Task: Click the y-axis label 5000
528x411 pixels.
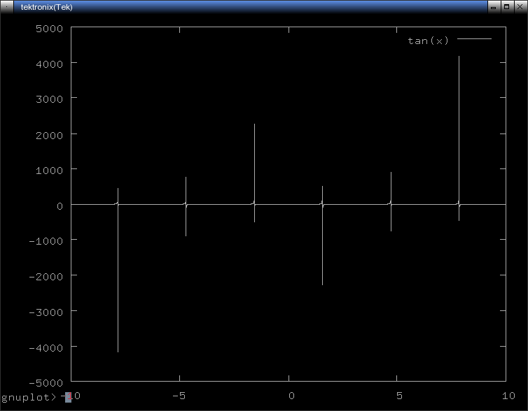Action: (49, 29)
